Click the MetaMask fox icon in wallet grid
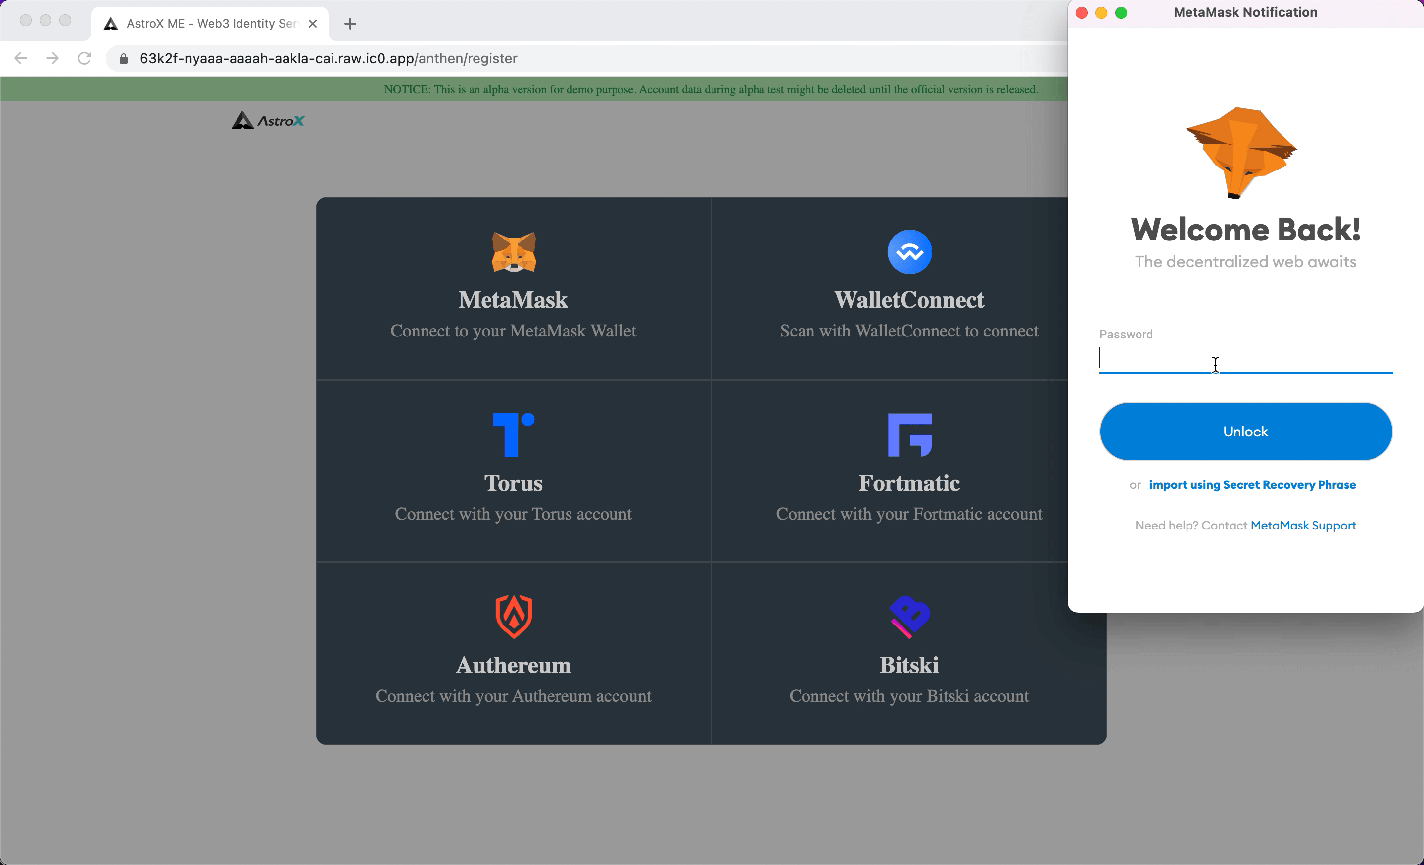Image resolution: width=1424 pixels, height=865 pixels. [514, 252]
